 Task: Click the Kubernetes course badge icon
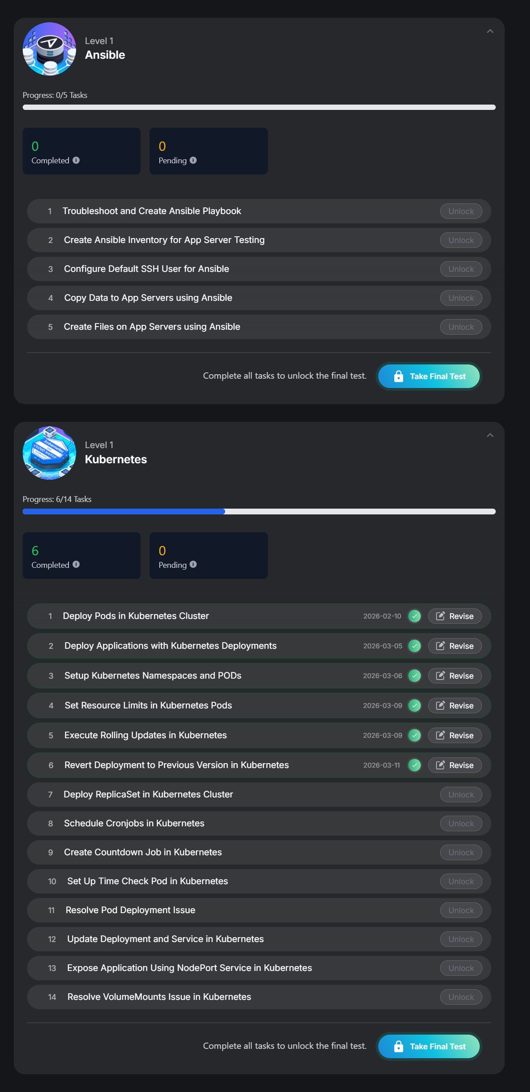pyautogui.click(x=49, y=453)
